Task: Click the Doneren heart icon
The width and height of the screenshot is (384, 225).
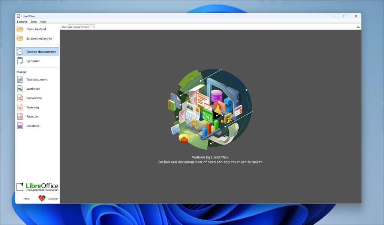Action: point(42,198)
